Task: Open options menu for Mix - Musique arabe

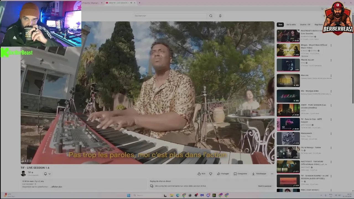Action: (331, 91)
